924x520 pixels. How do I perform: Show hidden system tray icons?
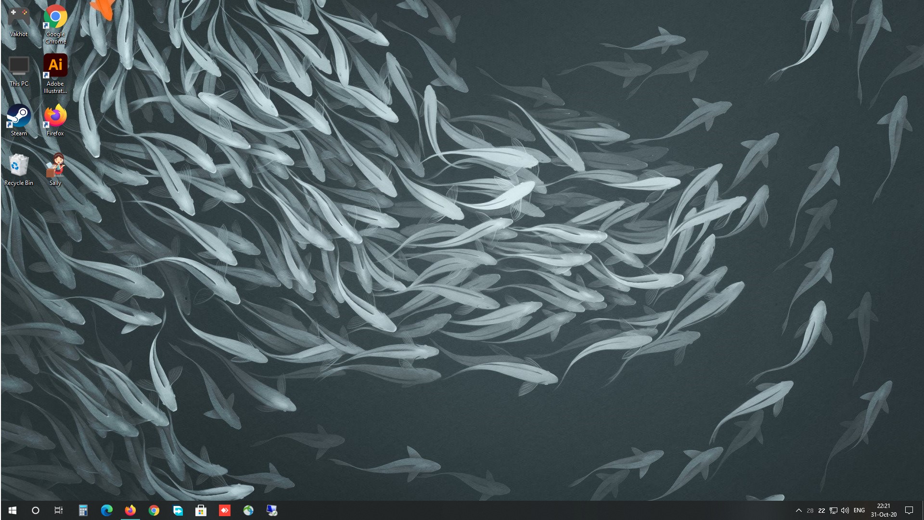pos(799,510)
